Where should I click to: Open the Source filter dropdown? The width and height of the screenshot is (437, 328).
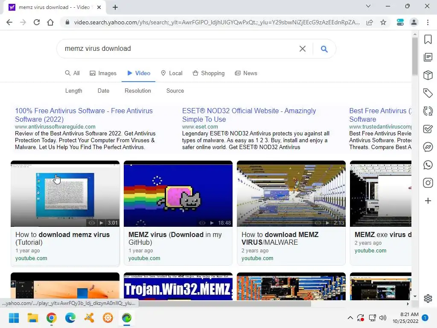pyautogui.click(x=175, y=91)
